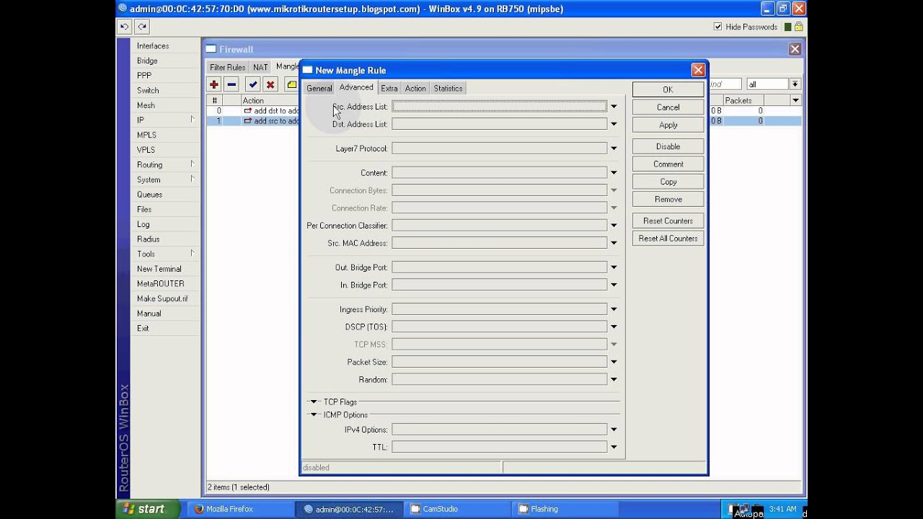This screenshot has height=519, width=923.
Task: Expand DSCP (TOS) arrow
Action: [614, 327]
